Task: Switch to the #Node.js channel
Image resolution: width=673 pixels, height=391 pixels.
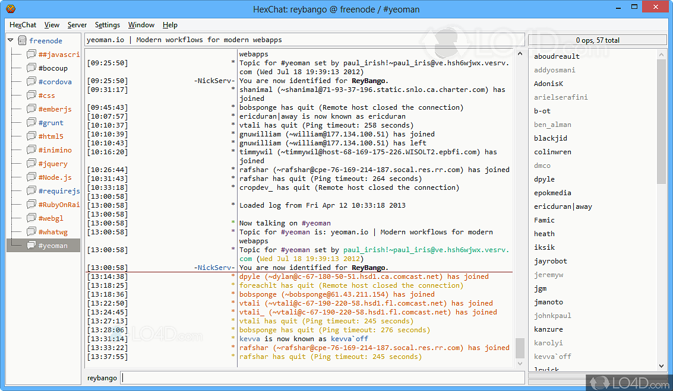Action: coord(55,177)
